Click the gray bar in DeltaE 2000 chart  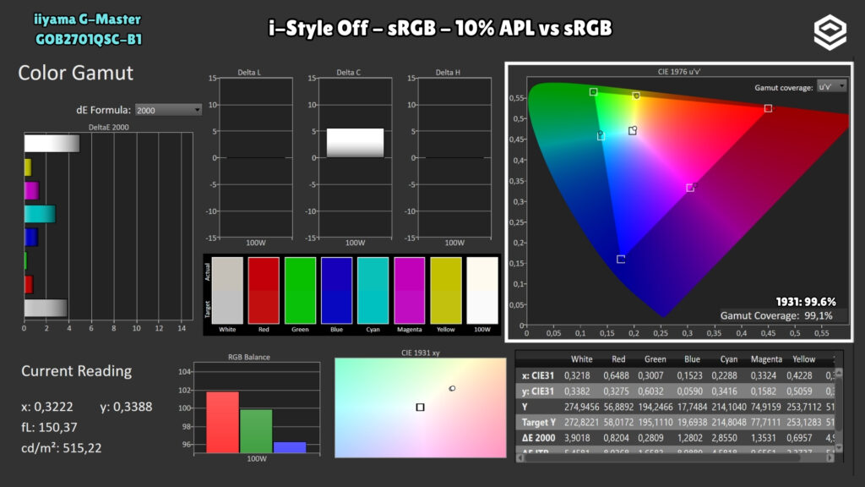pyautogui.click(x=46, y=308)
